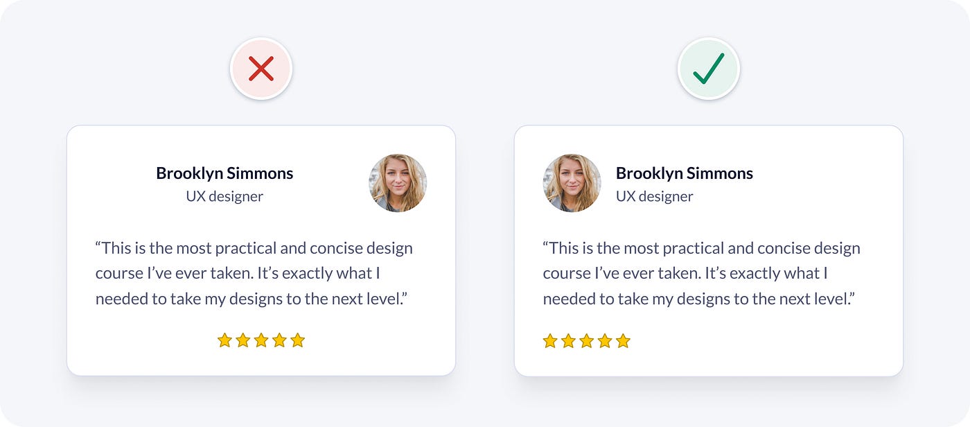Viewport: 970px width, 427px height.
Task: Click the third star in left card rating
Action: click(x=261, y=340)
